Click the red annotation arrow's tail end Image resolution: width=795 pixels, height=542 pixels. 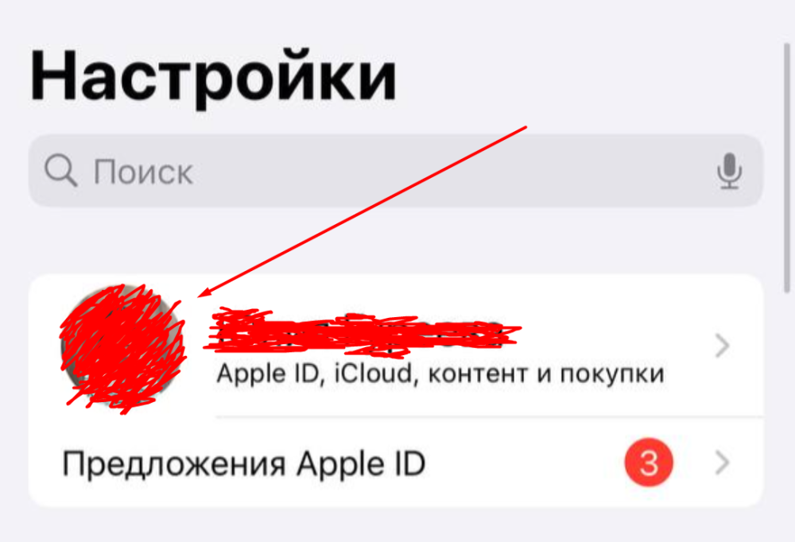pos(525,127)
